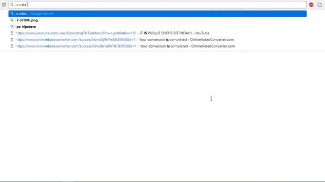Image resolution: width=325 pixels, height=182 pixels.
Task: Open the gray extension icon beside Adblock
Action: 319,5
